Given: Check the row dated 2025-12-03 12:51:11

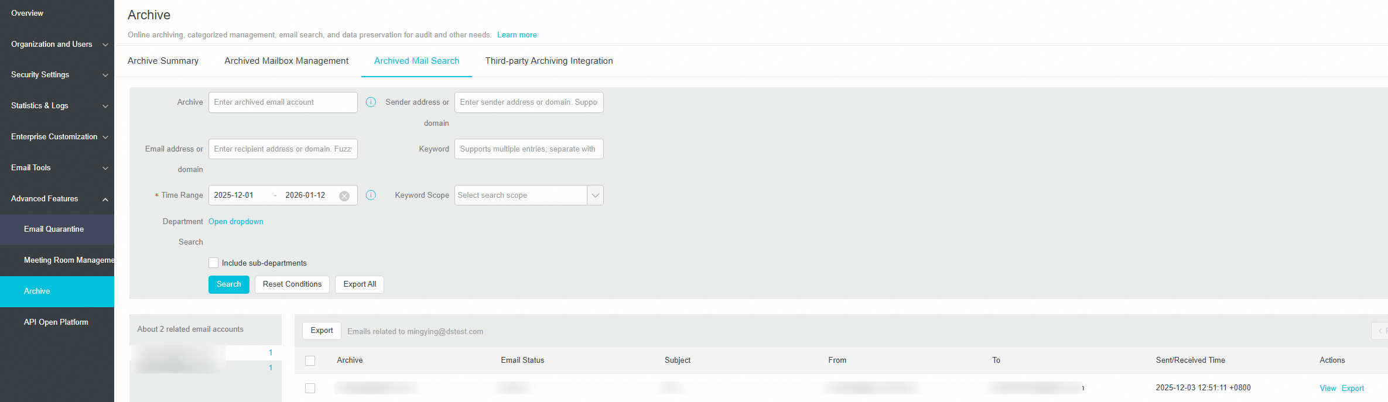Looking at the screenshot, I should point(310,388).
